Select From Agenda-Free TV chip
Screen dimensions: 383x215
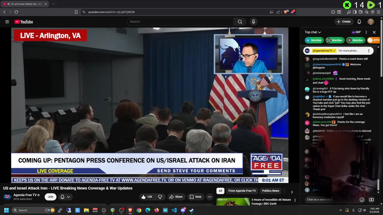[242, 191]
